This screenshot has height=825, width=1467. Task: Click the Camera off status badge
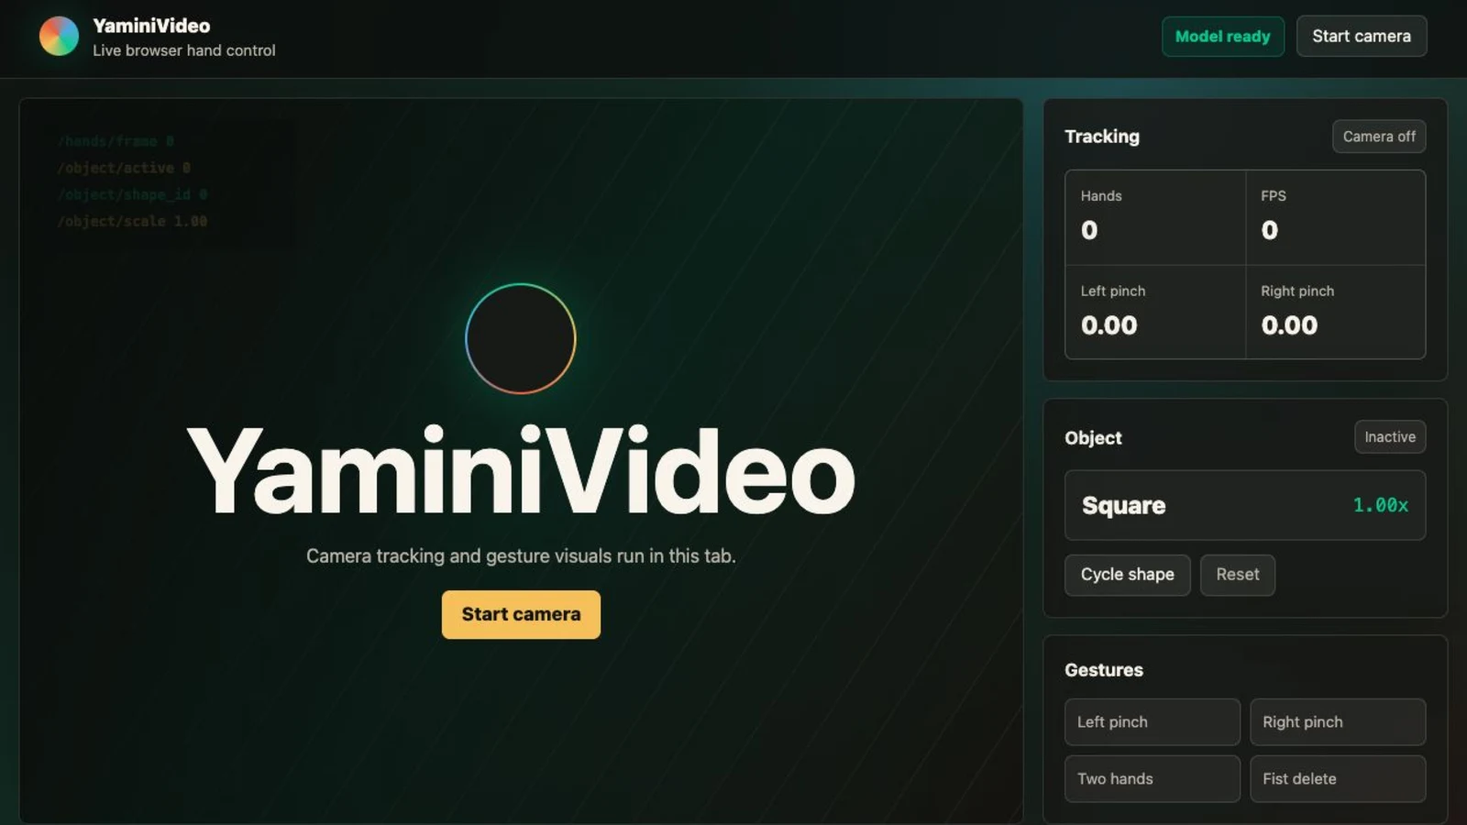[x=1378, y=137]
